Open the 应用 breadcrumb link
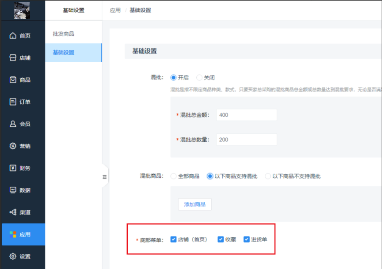 [115, 10]
